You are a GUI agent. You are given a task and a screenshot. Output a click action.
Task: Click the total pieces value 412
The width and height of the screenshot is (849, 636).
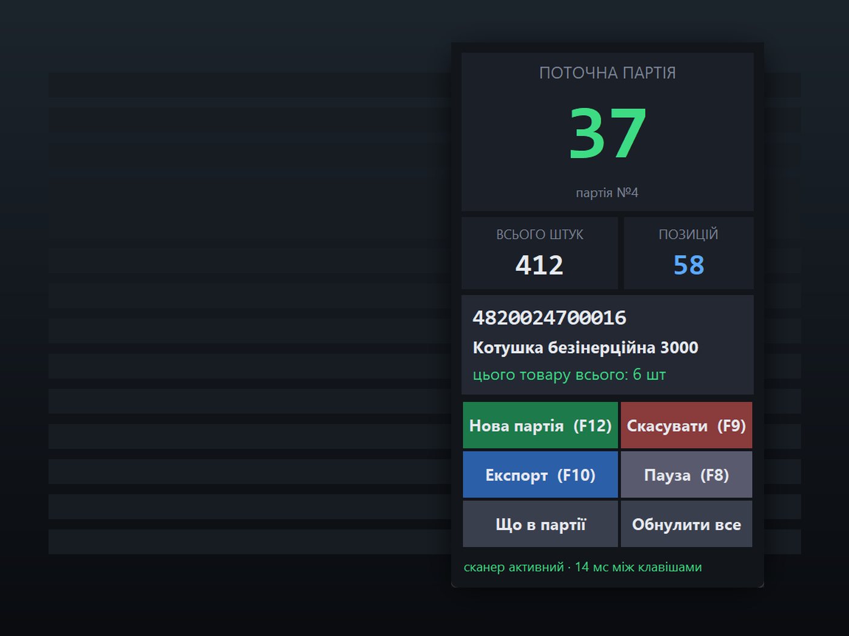539,265
